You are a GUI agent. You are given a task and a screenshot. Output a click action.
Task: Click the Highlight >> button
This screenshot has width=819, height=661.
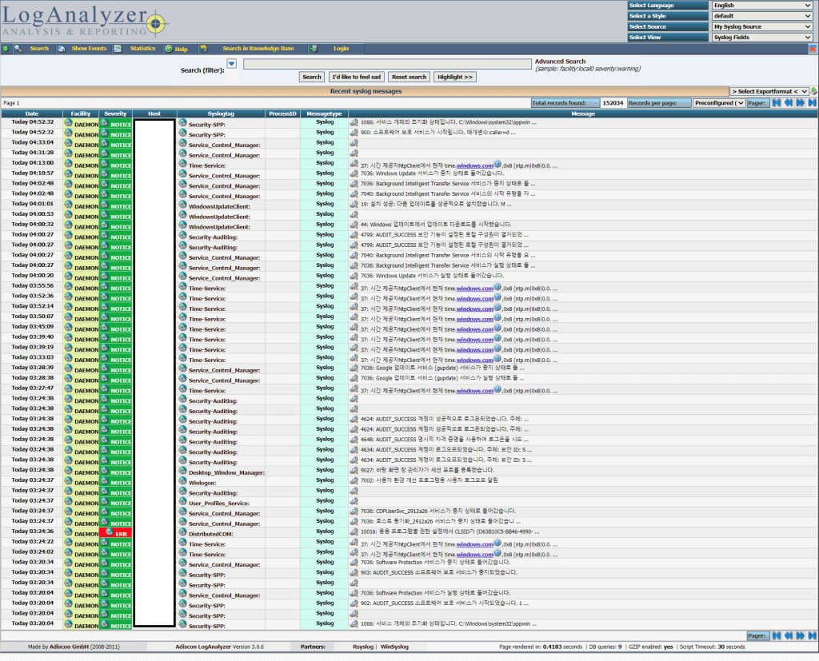coord(455,77)
